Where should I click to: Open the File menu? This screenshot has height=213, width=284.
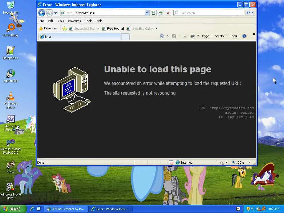point(42,21)
